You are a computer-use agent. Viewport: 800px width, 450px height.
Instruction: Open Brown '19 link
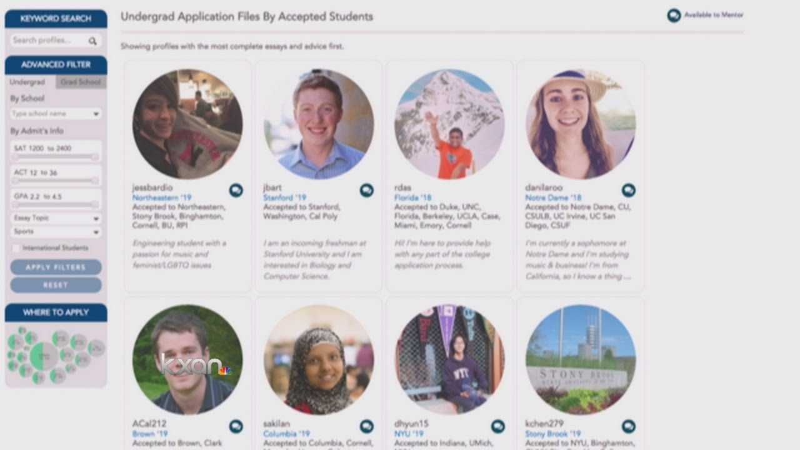(150, 434)
